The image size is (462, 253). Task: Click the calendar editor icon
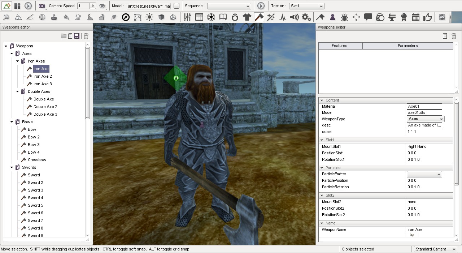[415, 17]
